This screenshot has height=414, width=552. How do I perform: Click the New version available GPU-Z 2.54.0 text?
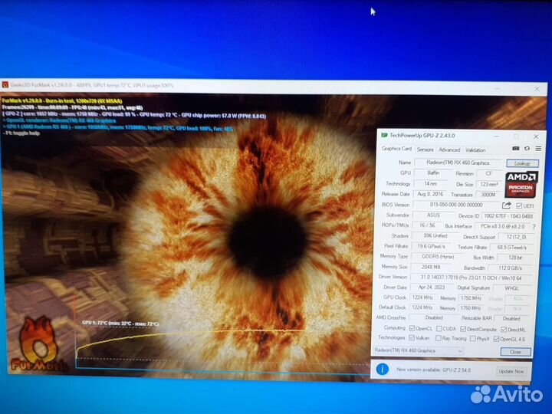(434, 370)
